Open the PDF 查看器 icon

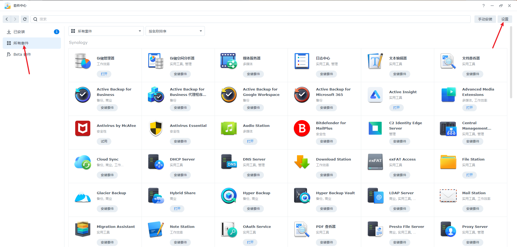[302, 229]
